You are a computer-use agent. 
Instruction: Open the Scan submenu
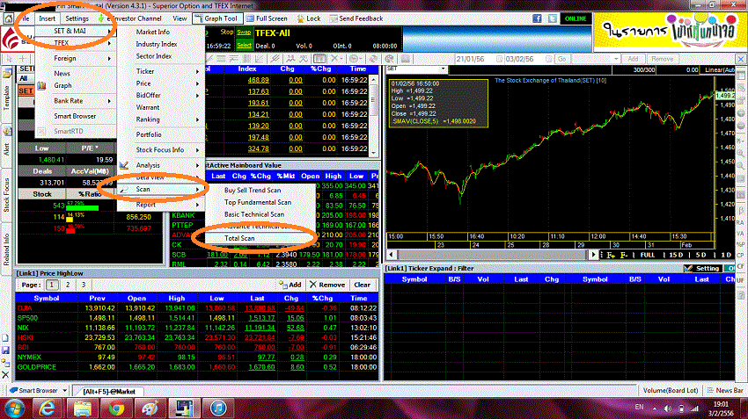click(161, 189)
